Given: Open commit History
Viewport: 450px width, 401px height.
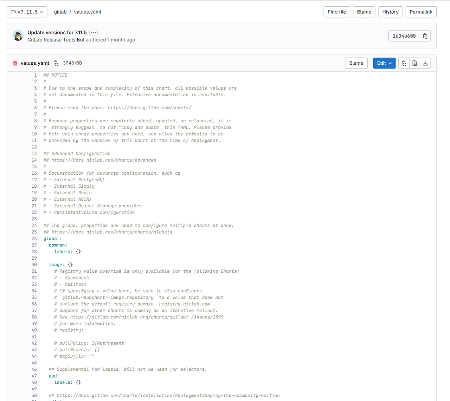Looking at the screenshot, I should tap(390, 12).
